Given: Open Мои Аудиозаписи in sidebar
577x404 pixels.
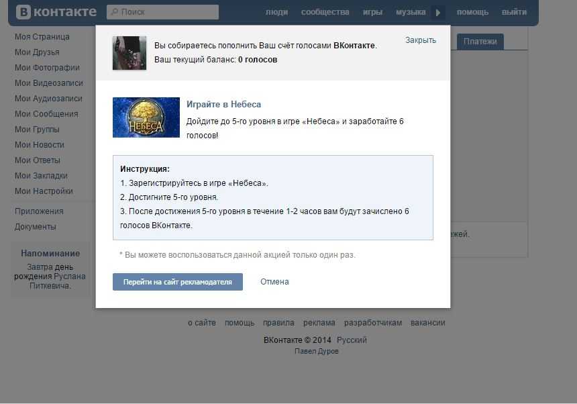Looking at the screenshot, I should click(x=48, y=99).
